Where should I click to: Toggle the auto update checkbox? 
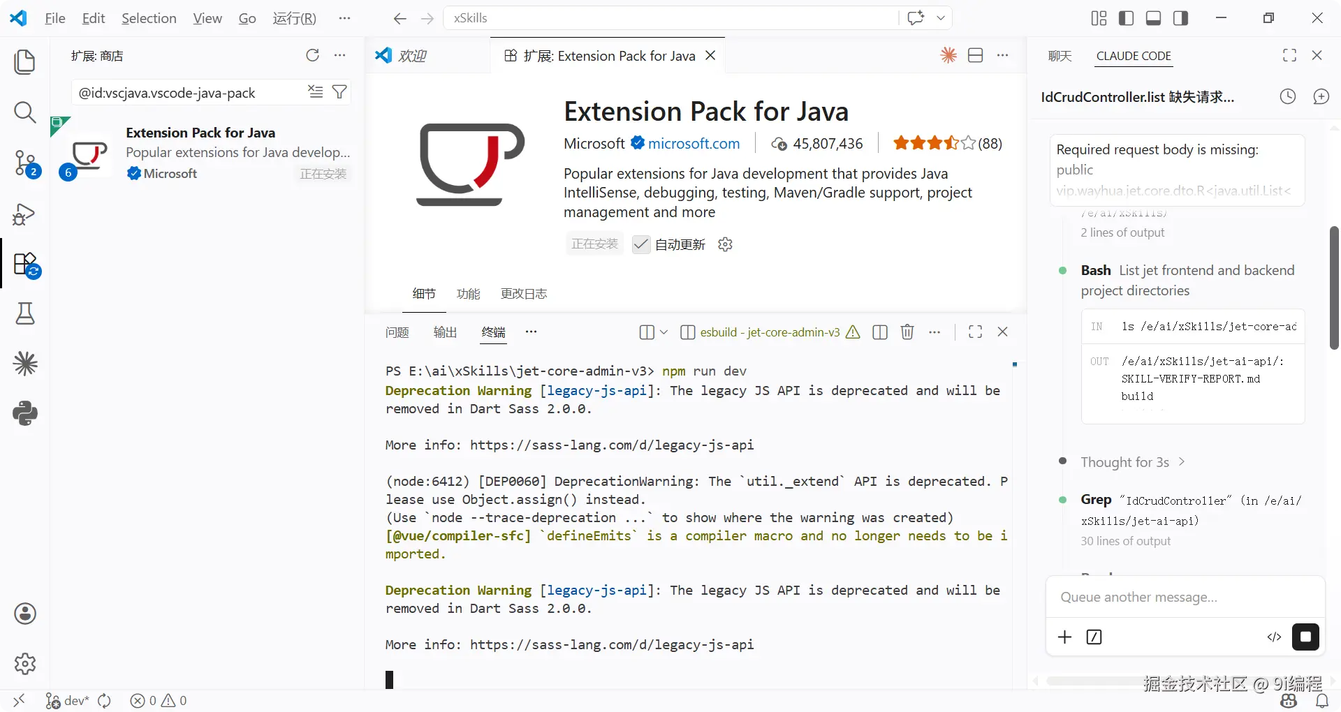tap(641, 244)
